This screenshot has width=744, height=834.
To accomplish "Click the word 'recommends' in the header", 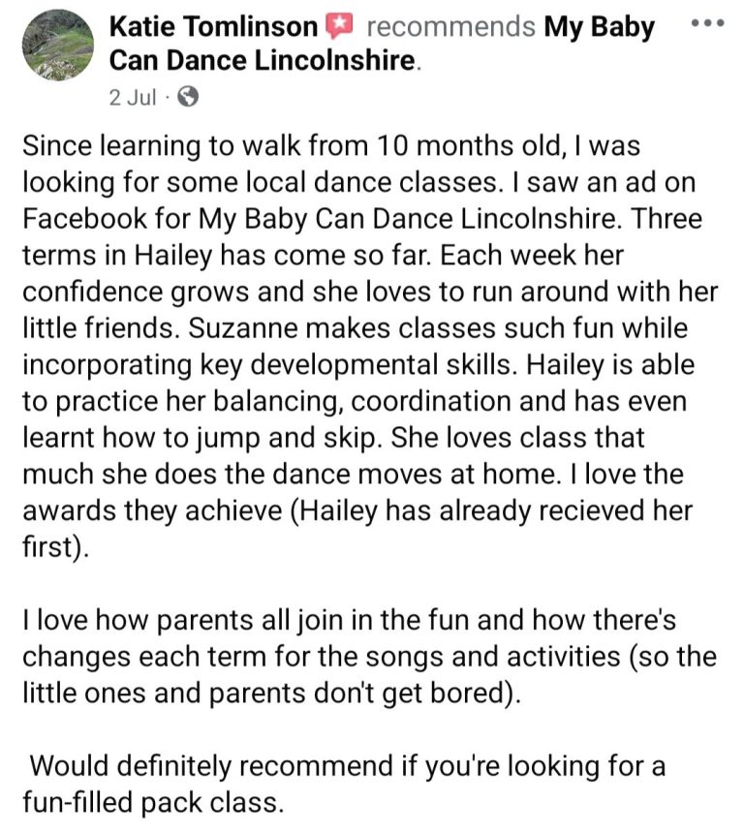I will [451, 26].
